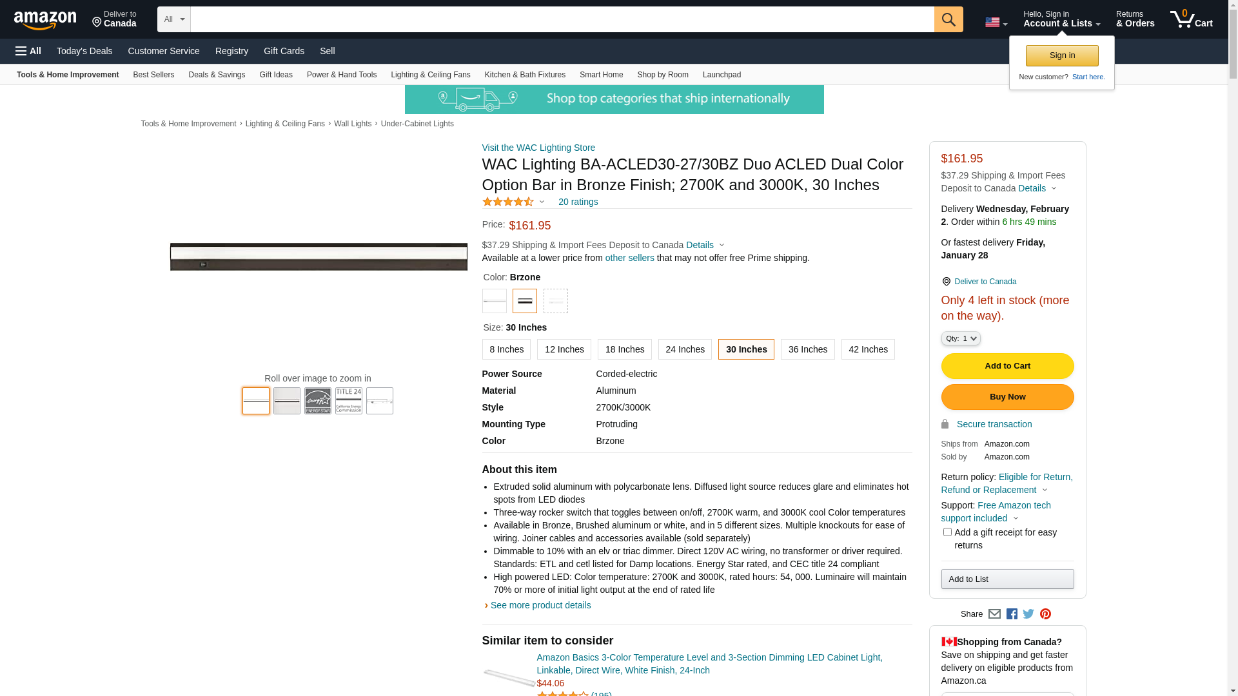Visit the WAC Lighting Store link
This screenshot has width=1238, height=696.
(538, 148)
